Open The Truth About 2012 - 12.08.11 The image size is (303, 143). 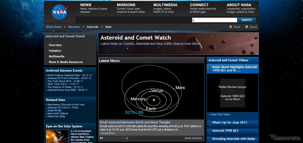tap(65, 81)
